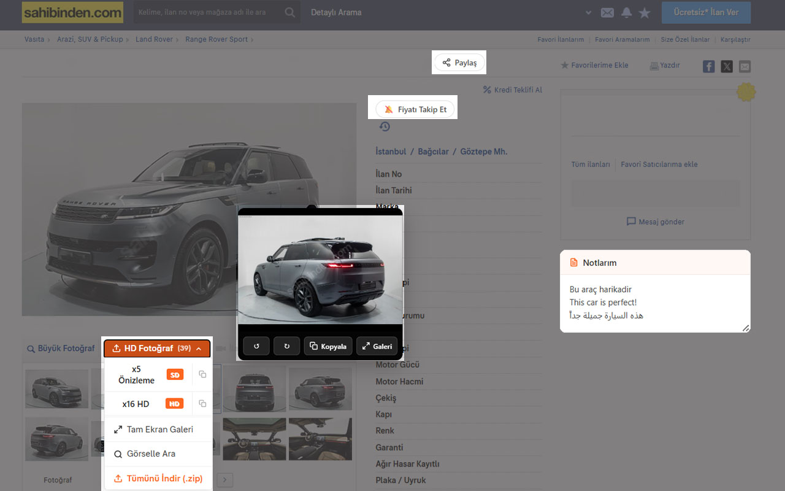Open Size Özel İlanlar link
This screenshot has height=491, width=785.
(x=685, y=40)
